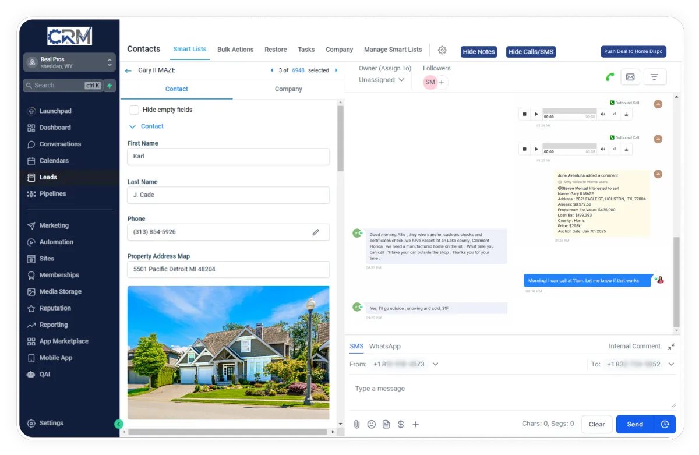Click the conversation panel vertical scrollbar
Viewport: 699px width, 455px height.
pos(676,281)
